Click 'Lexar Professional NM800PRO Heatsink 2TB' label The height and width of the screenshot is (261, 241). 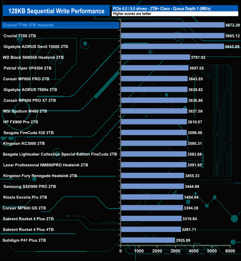[x=46, y=165]
